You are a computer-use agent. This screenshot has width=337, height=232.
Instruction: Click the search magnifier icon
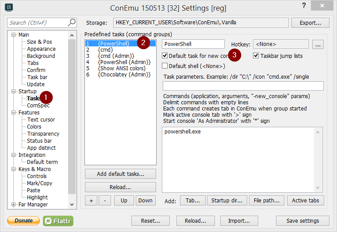tap(72, 23)
